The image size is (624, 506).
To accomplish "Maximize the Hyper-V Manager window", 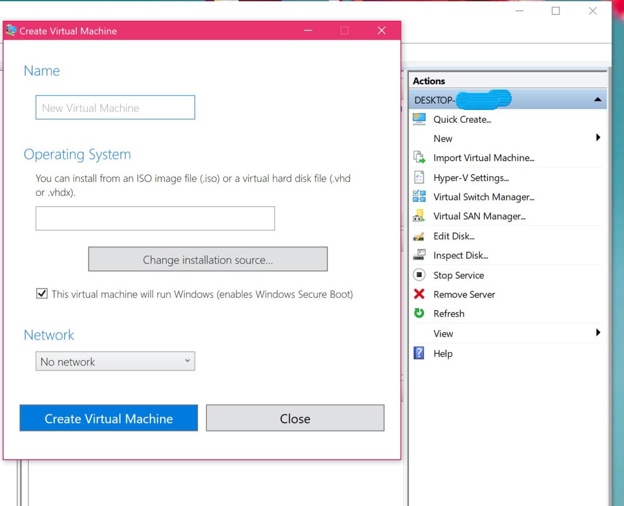I will coord(555,11).
